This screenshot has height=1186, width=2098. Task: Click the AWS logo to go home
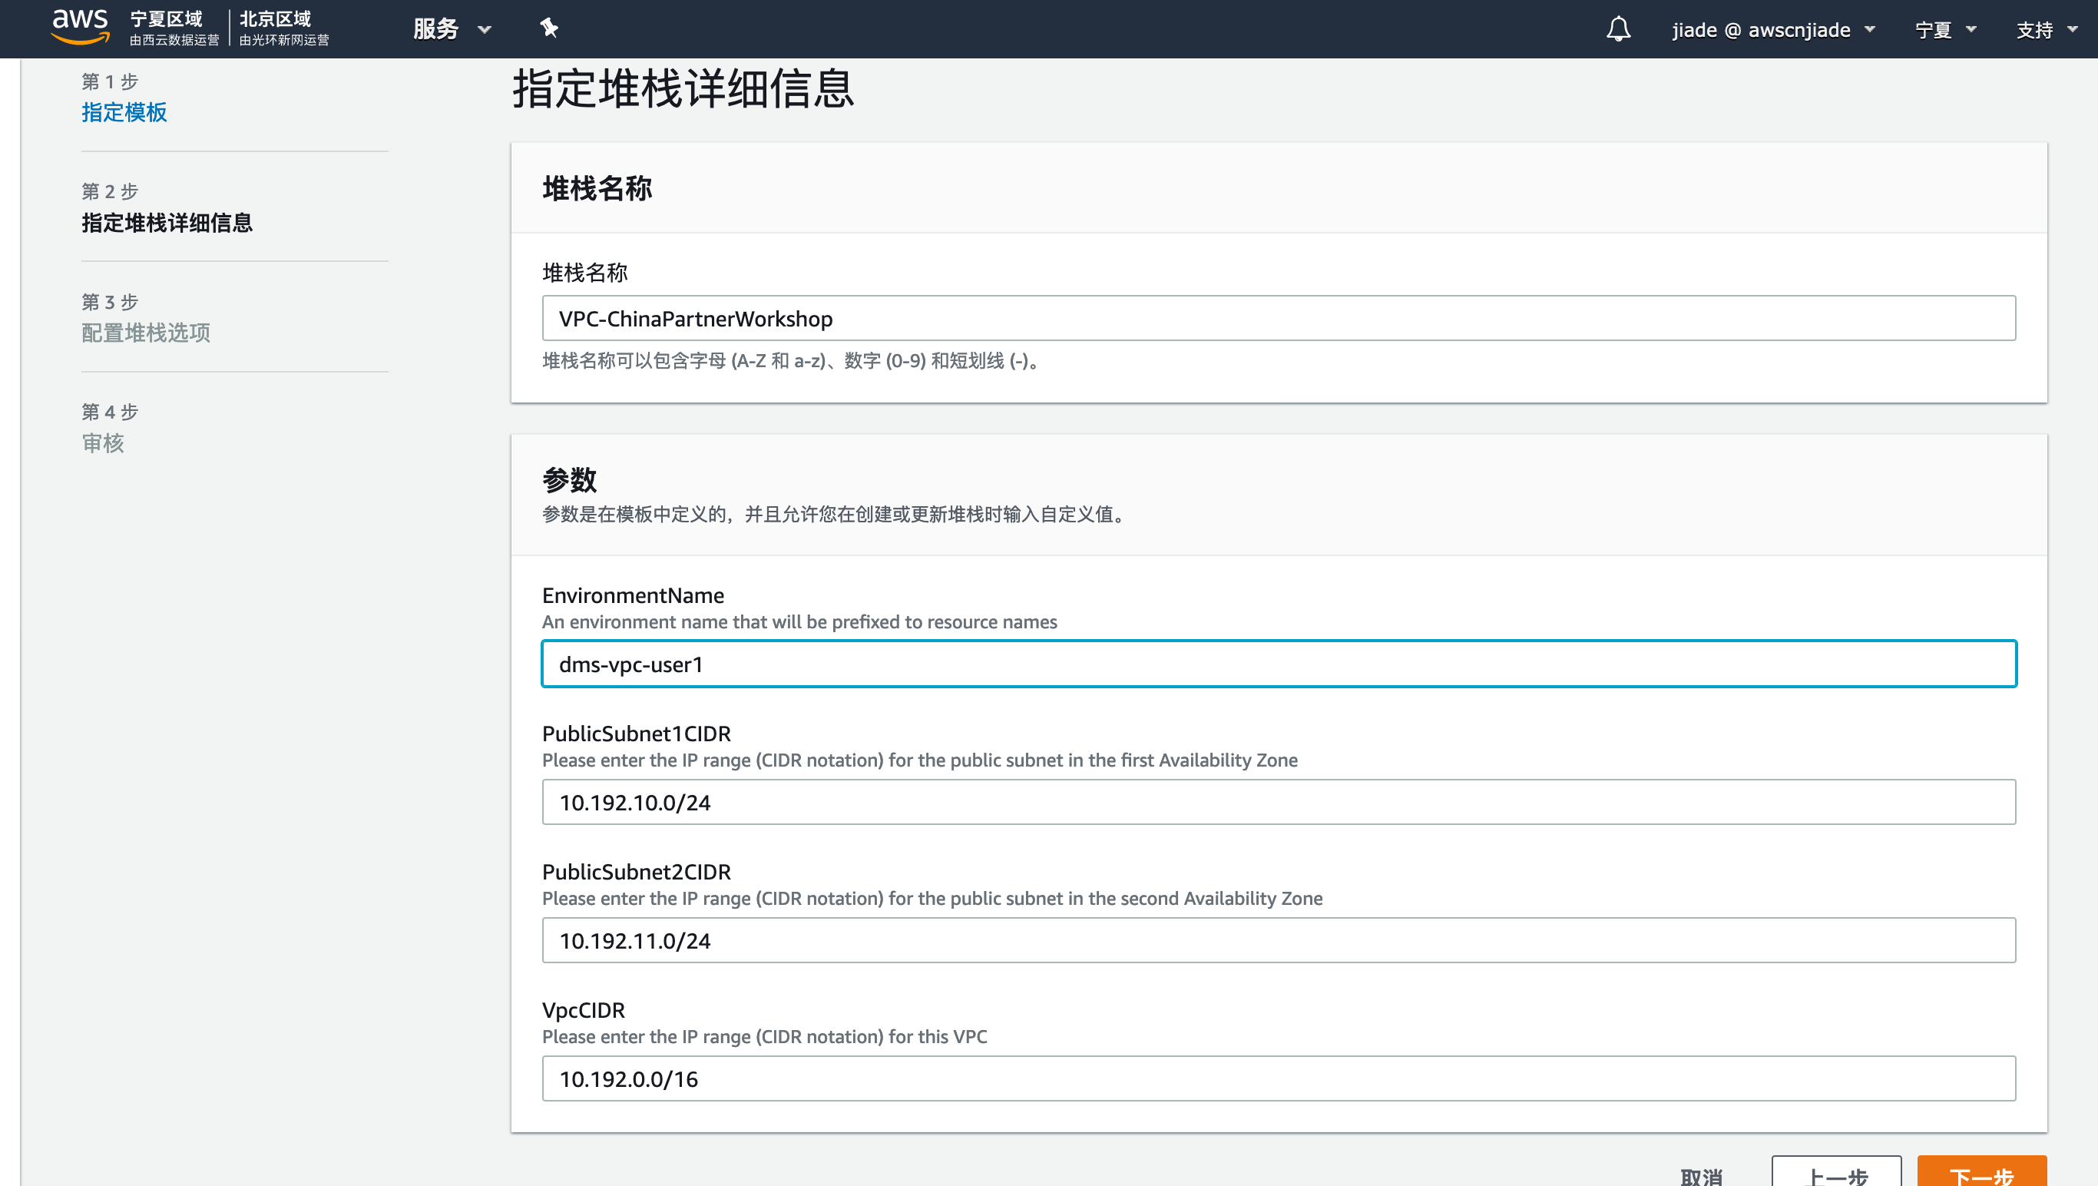[x=81, y=28]
